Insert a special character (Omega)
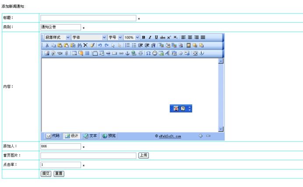 pyautogui.click(x=148, y=53)
